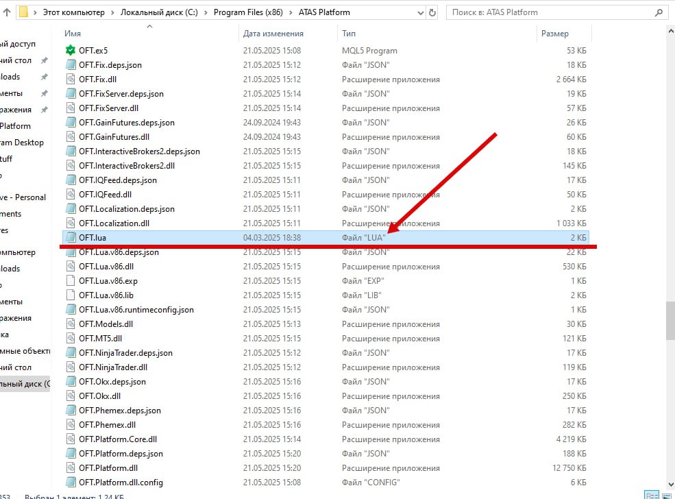Click the OFT.Models.dll file icon
The width and height of the screenshot is (675, 499).
[71, 324]
